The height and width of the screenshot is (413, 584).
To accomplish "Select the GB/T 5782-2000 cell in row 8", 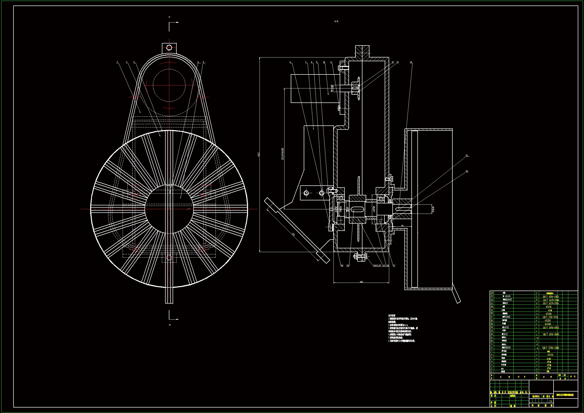I will [x=551, y=348].
